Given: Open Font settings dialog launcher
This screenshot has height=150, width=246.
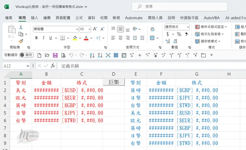Looking at the screenshot, I should [105, 47].
